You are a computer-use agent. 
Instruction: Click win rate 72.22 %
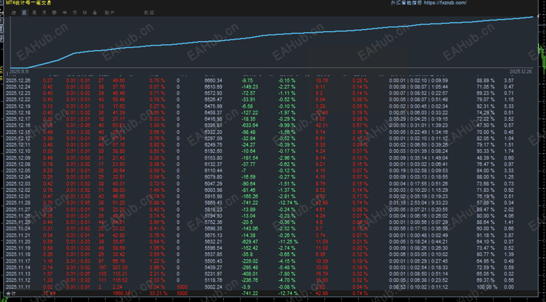pyautogui.click(x=486, y=119)
